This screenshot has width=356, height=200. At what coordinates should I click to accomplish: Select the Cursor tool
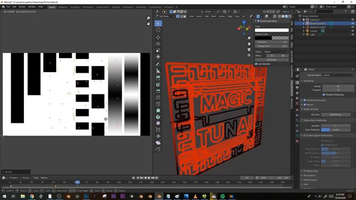coord(158,30)
